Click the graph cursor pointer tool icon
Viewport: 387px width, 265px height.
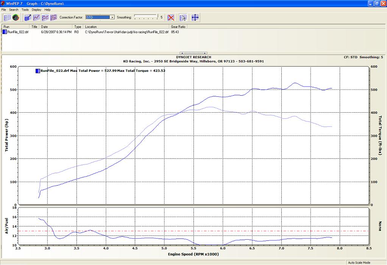point(183,17)
